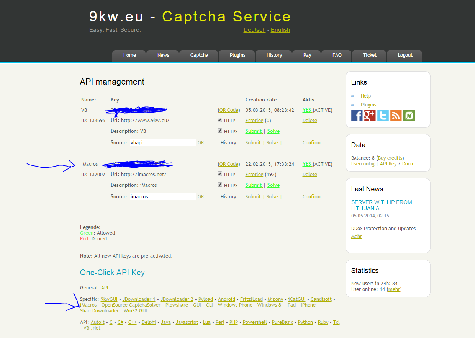Toggle HTTPS checkbox for VB key
475x338 pixels.
click(220, 131)
